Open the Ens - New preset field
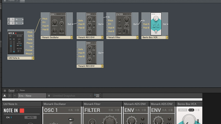 [32, 96]
